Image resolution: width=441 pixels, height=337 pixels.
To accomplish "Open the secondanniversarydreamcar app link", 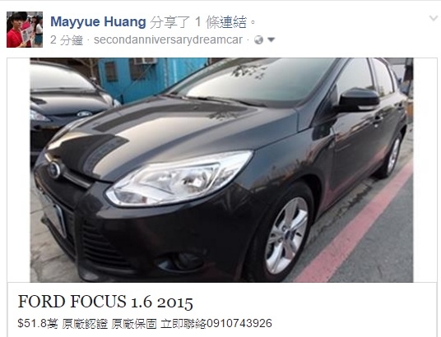I will [168, 40].
